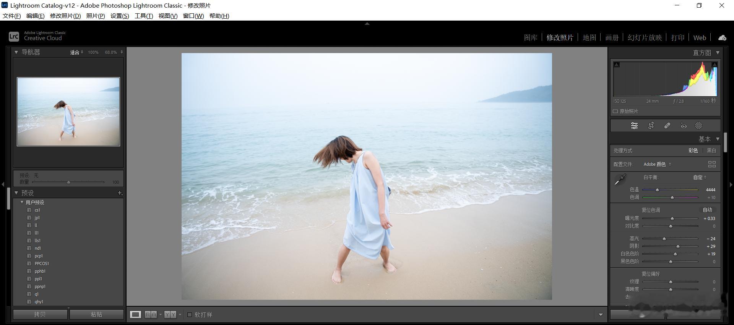This screenshot has width=734, height=325.
Task: Adjust the 高光 highlights slider
Action: pos(664,239)
